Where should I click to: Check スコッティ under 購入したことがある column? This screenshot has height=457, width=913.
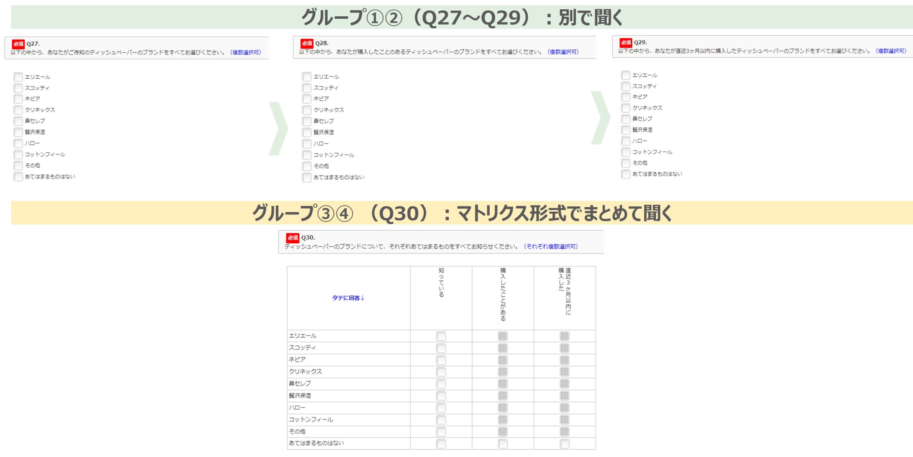coord(503,348)
